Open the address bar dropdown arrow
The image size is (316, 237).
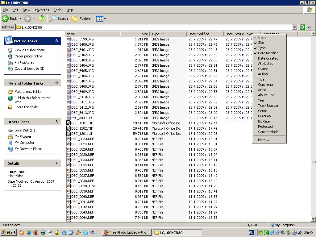(x=294, y=27)
